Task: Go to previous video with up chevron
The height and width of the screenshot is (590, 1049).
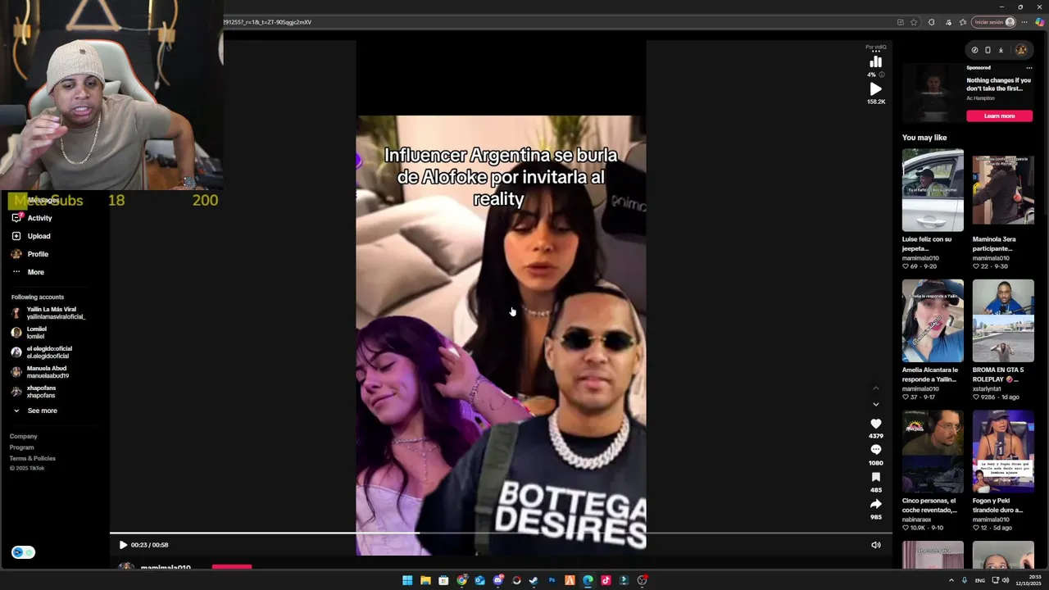Action: point(876,388)
